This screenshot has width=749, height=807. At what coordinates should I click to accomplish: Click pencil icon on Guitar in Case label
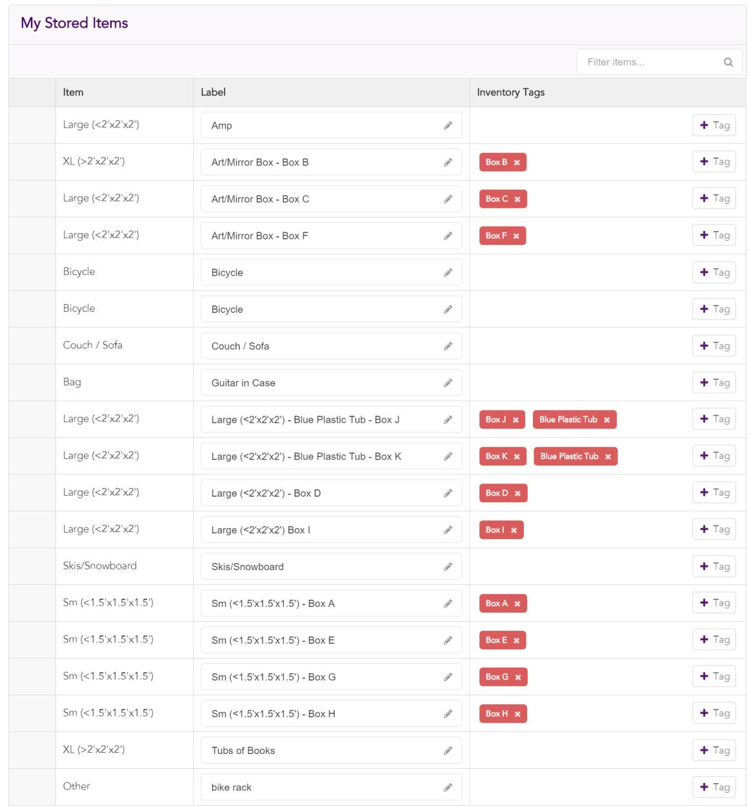[x=448, y=383]
